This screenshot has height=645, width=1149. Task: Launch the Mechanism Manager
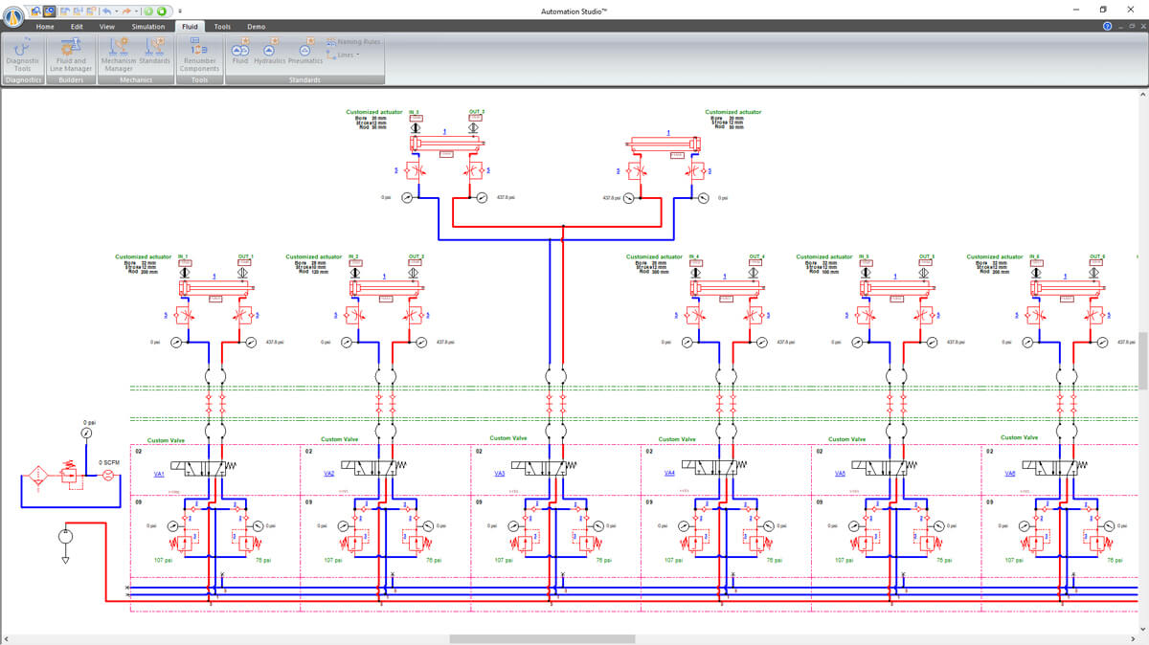tap(119, 54)
